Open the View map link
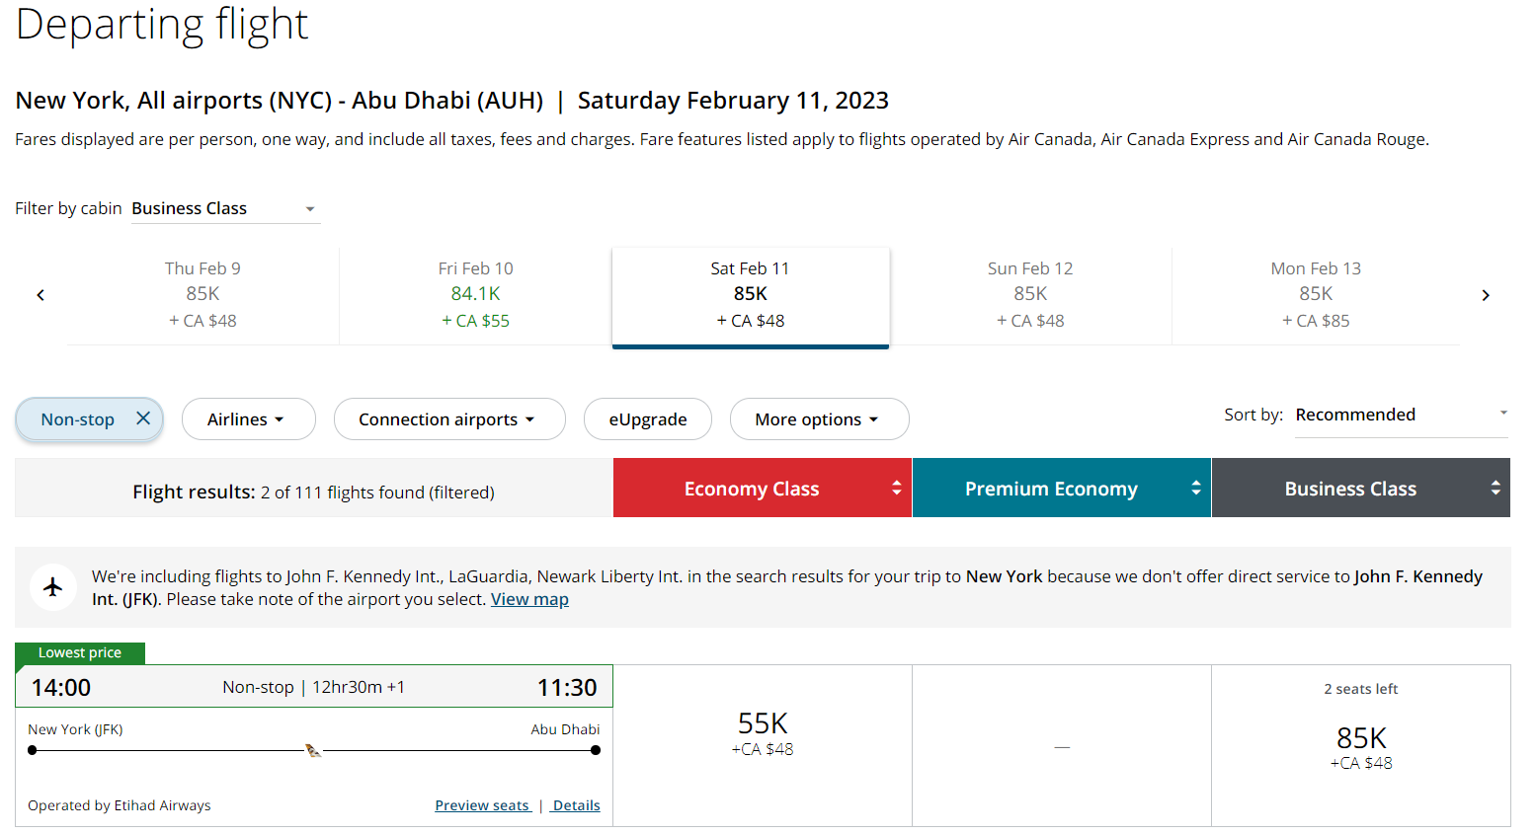Image resolution: width=1536 pixels, height=834 pixels. click(529, 598)
